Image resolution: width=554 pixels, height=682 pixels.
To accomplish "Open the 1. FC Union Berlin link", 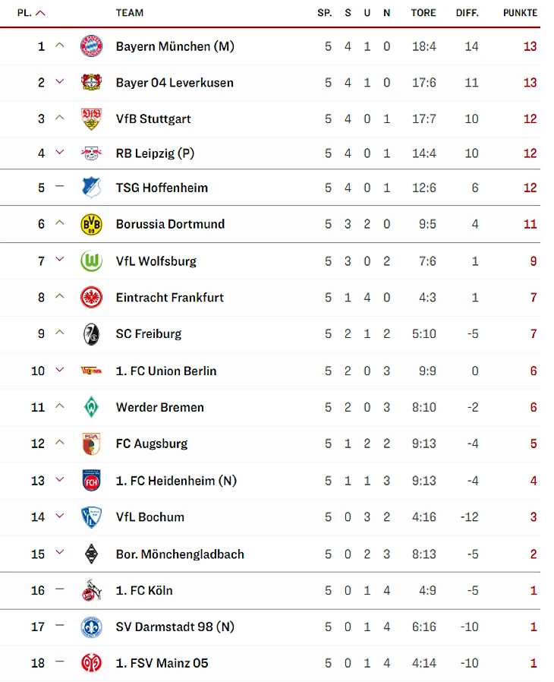I will tap(166, 371).
